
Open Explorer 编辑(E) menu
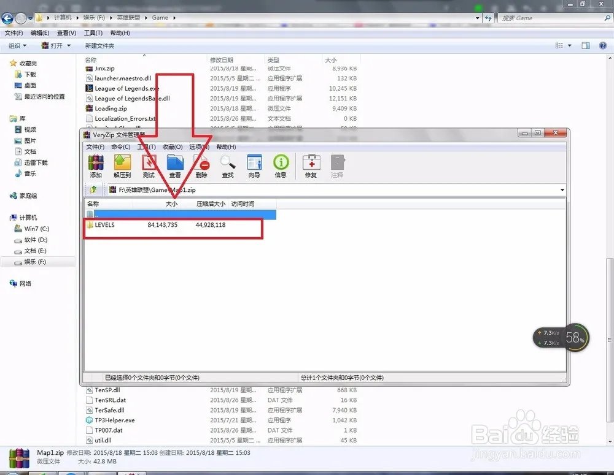(x=40, y=33)
